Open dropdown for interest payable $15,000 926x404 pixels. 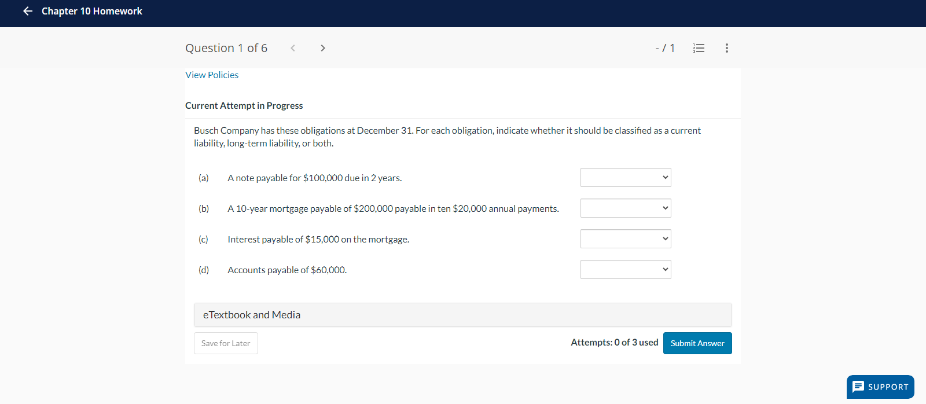(626, 239)
